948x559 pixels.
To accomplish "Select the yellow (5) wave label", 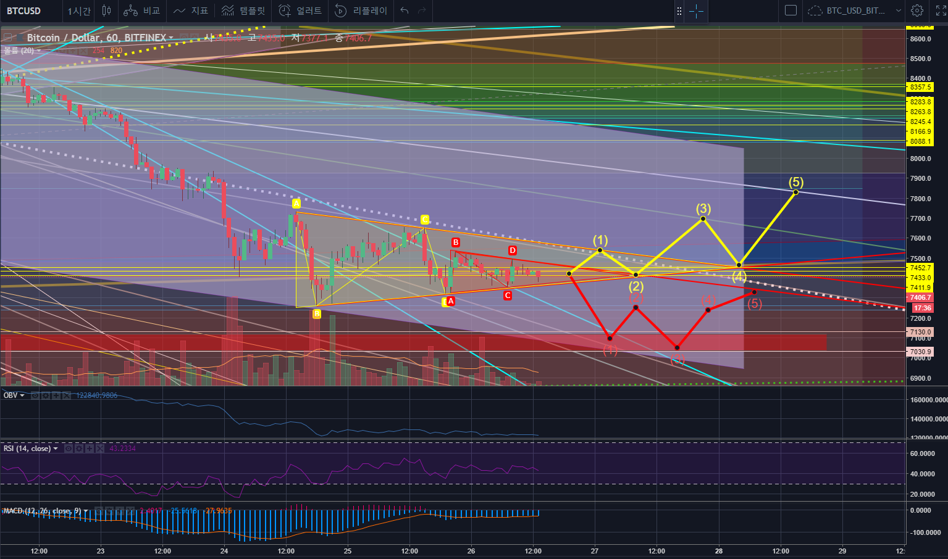I will tap(796, 182).
